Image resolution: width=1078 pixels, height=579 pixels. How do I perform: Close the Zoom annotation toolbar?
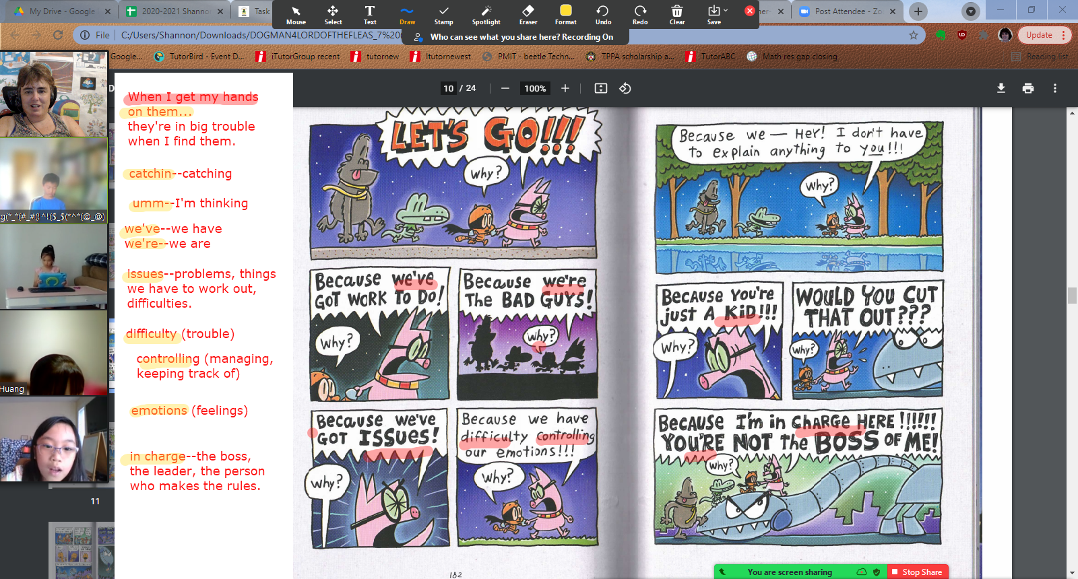(749, 11)
